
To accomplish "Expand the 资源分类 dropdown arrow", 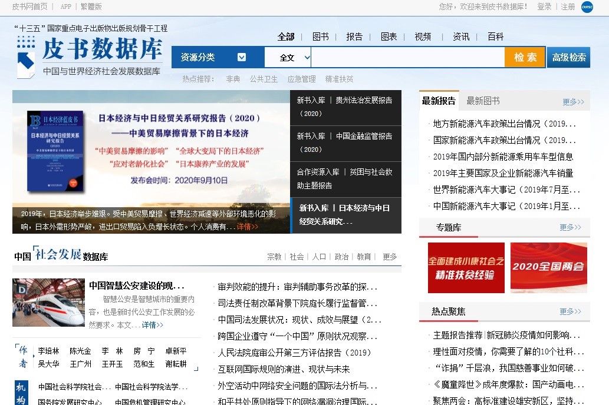I will 242,57.
